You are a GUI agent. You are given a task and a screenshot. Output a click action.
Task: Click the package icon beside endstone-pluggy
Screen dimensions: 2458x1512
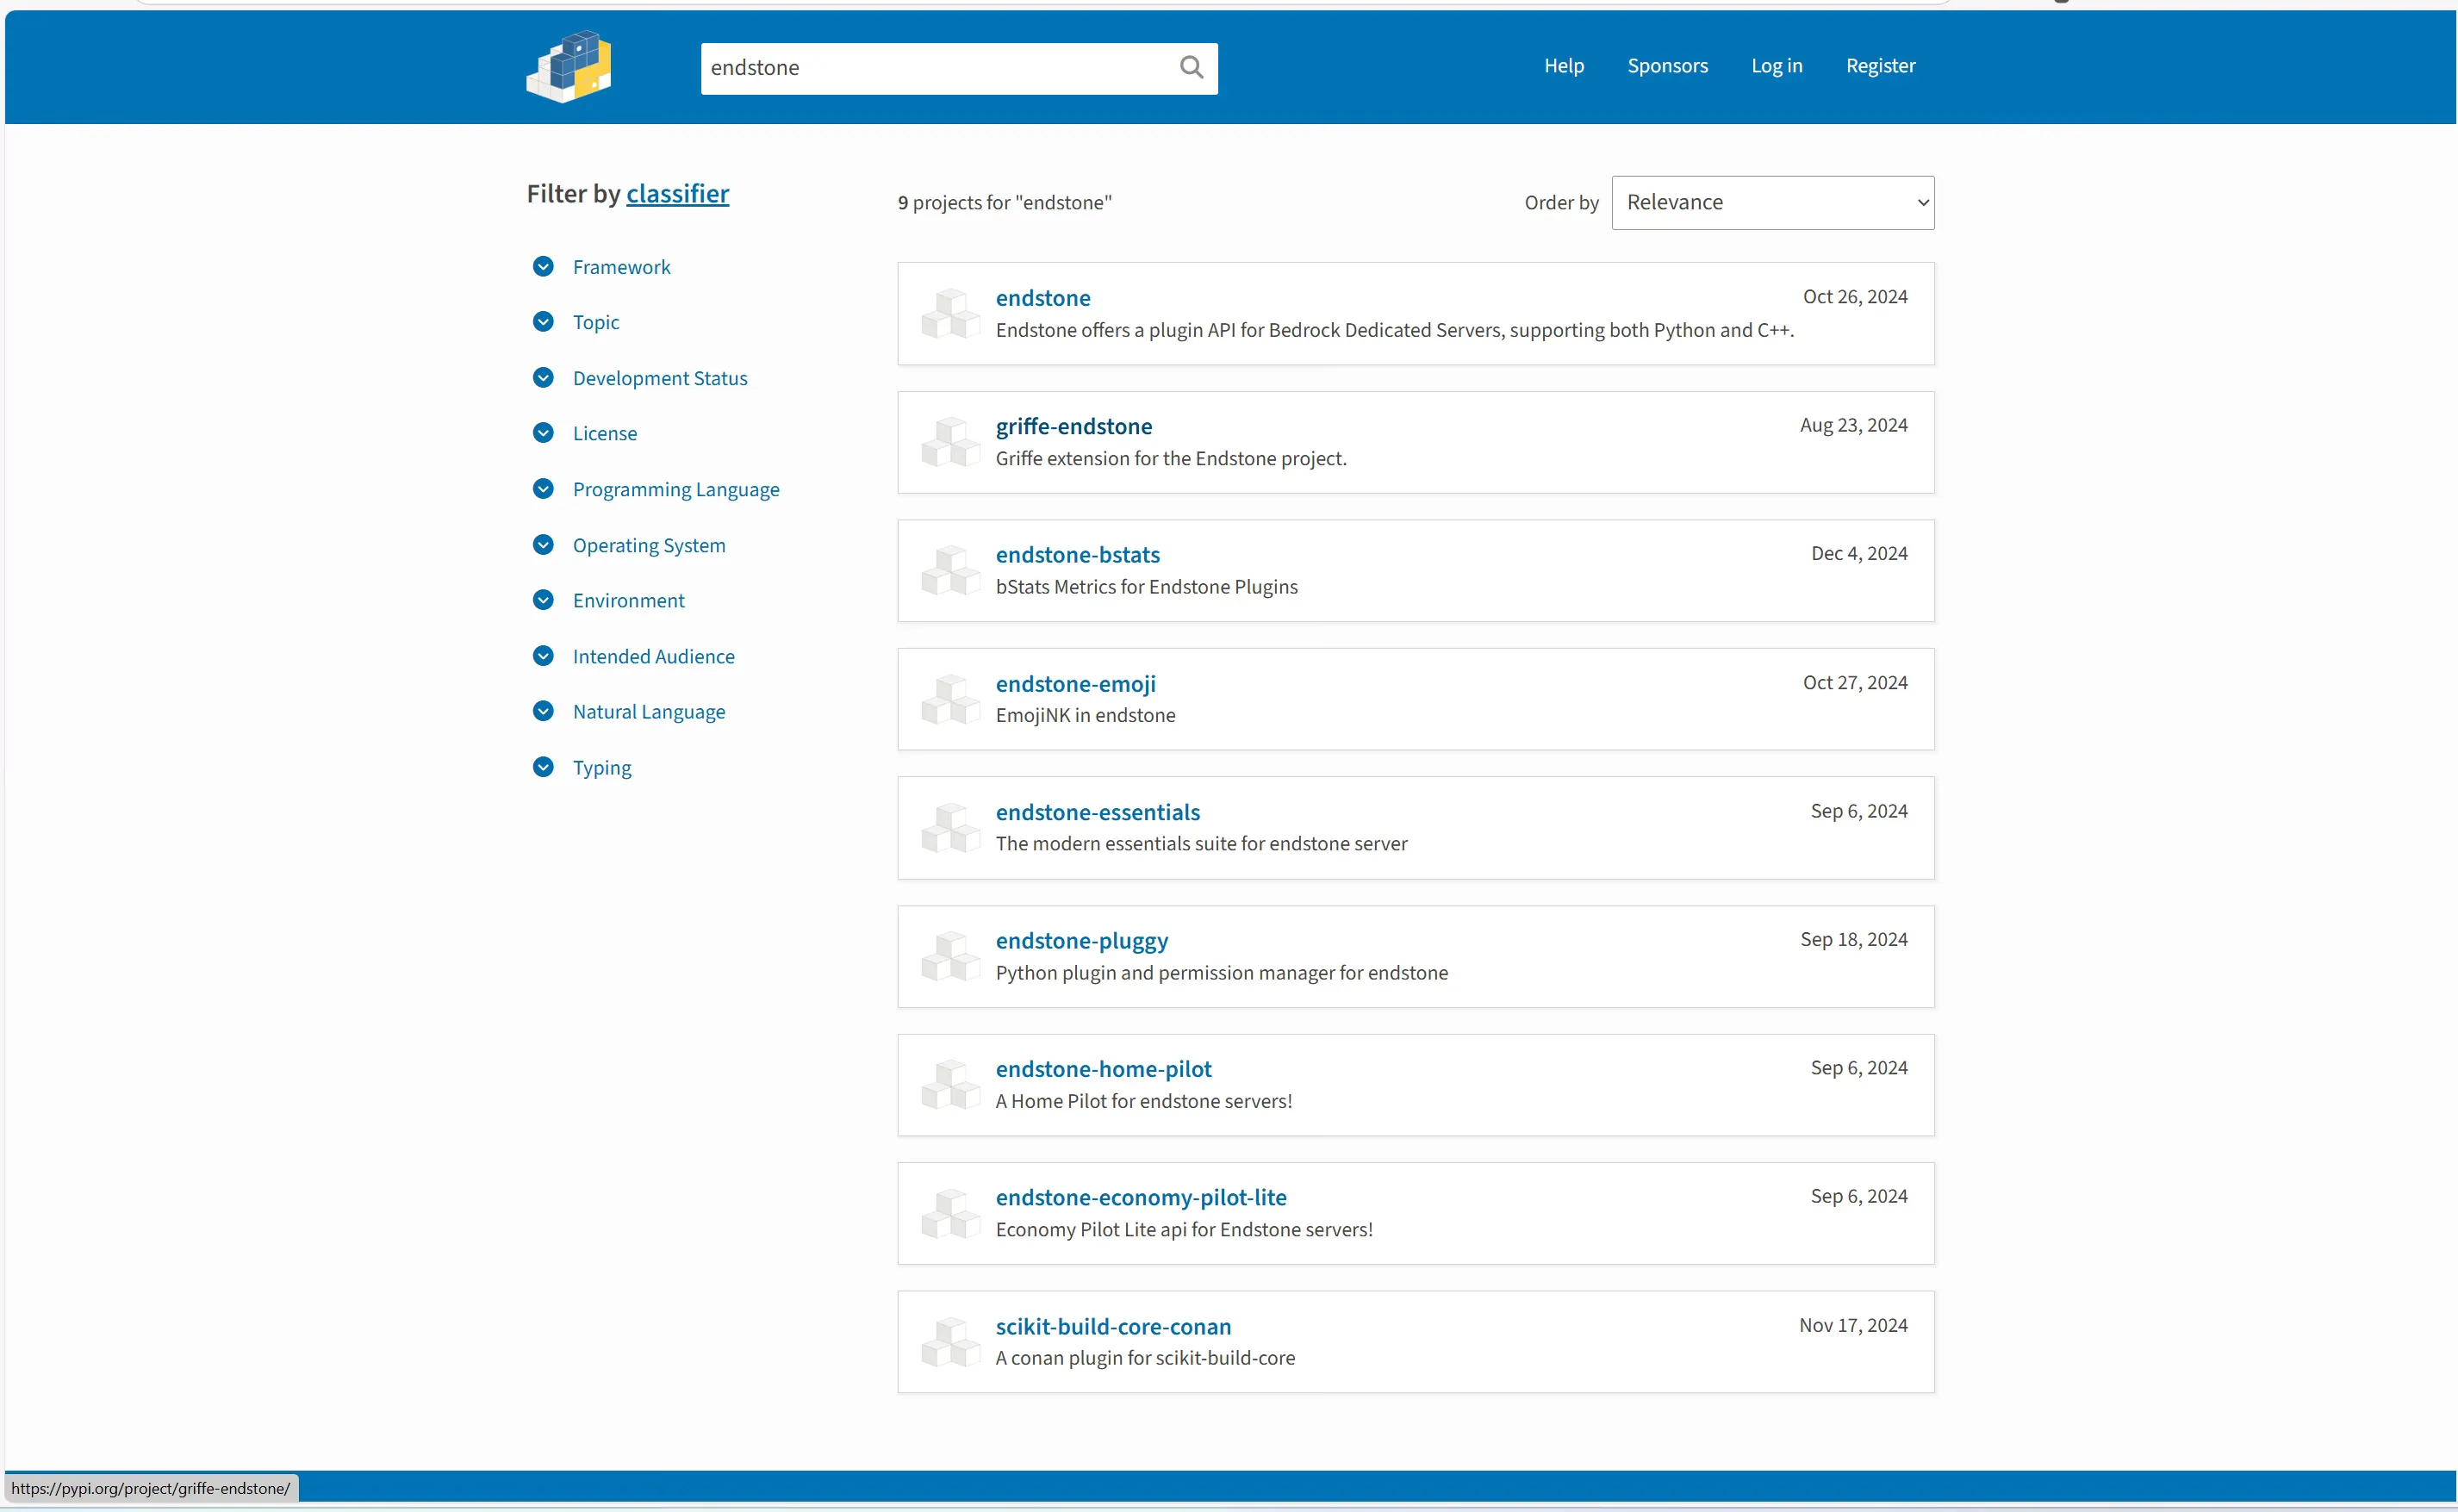pos(950,956)
